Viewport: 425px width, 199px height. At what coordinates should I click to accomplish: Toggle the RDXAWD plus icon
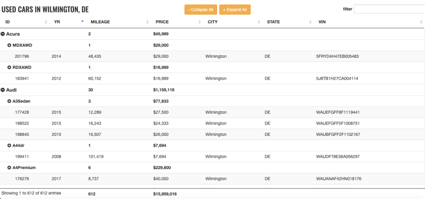(9, 67)
